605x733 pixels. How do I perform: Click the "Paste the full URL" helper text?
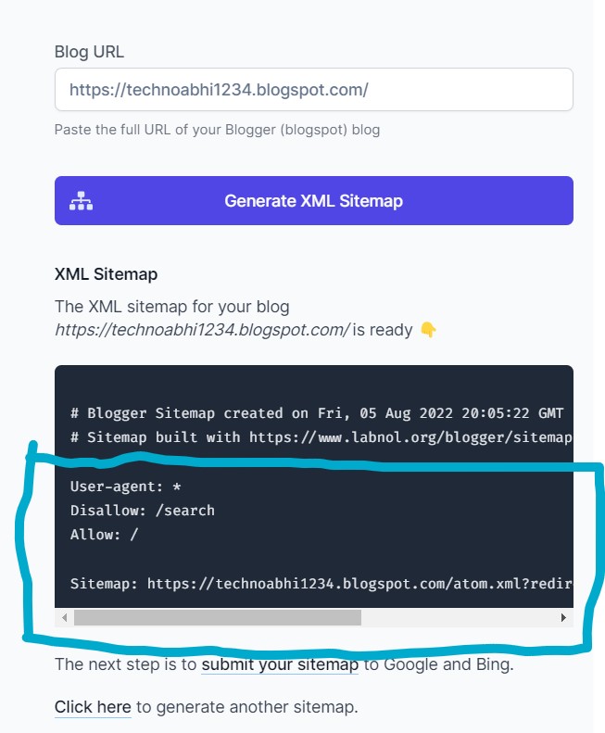[x=217, y=130]
